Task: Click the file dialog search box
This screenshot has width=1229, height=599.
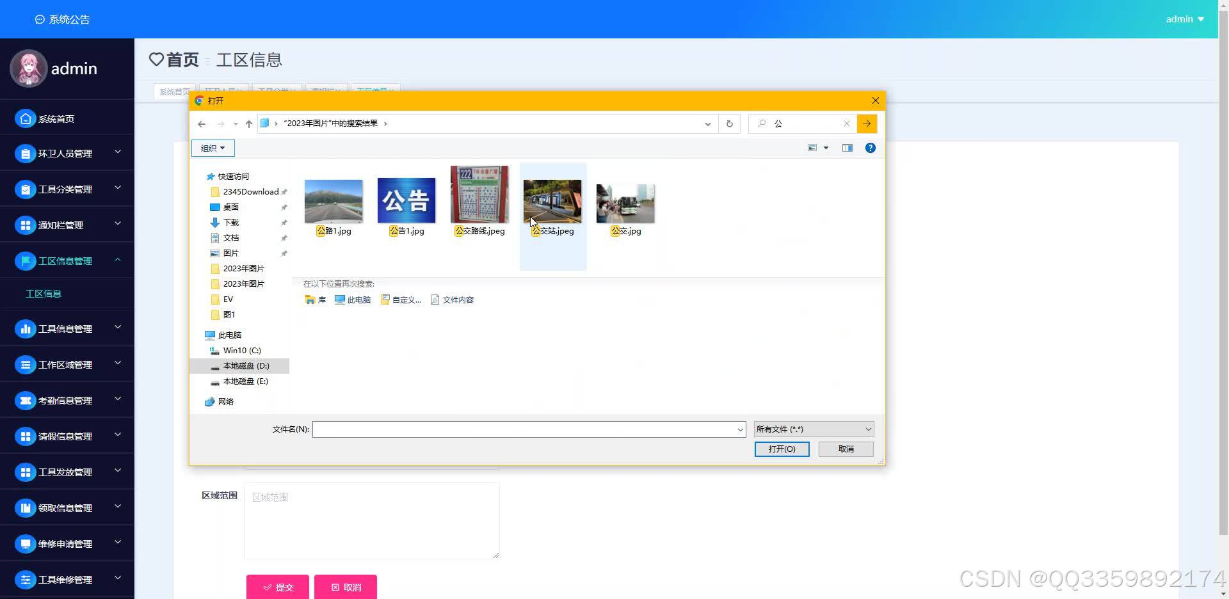Action: [x=803, y=124]
